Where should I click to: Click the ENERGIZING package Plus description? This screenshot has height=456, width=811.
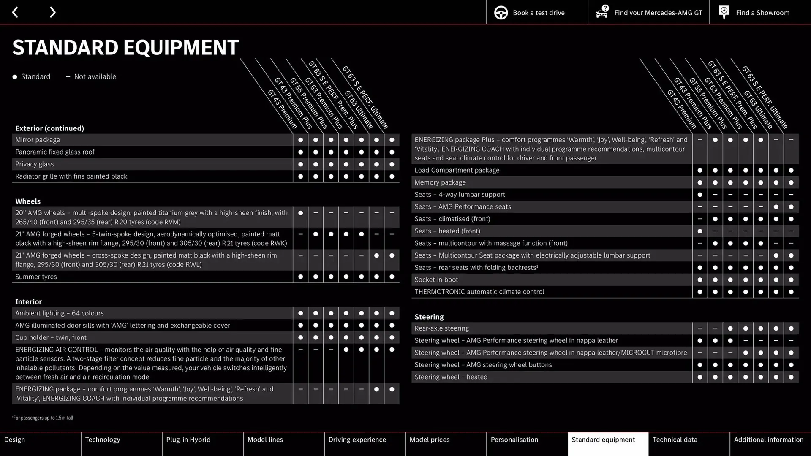pos(551,149)
